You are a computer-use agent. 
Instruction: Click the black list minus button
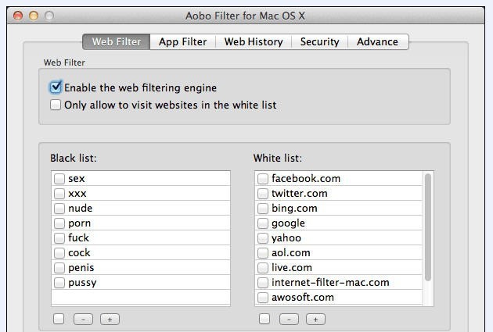pyautogui.click(x=82, y=319)
